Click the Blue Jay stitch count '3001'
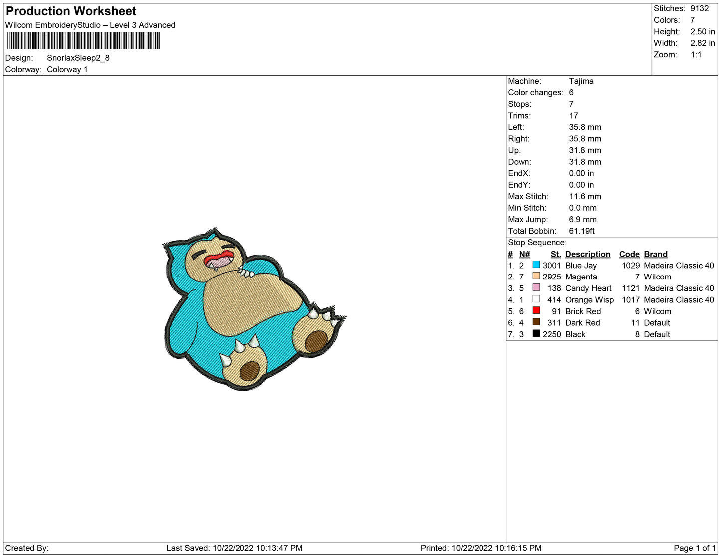The width and height of the screenshot is (721, 555). pos(552,266)
